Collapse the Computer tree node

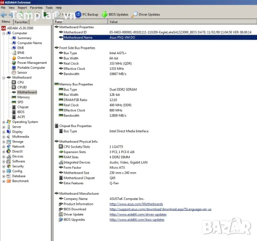[4, 34]
